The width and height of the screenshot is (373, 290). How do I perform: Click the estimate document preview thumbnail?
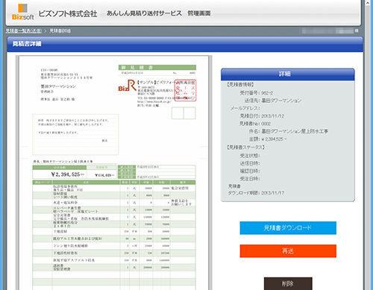point(114,173)
